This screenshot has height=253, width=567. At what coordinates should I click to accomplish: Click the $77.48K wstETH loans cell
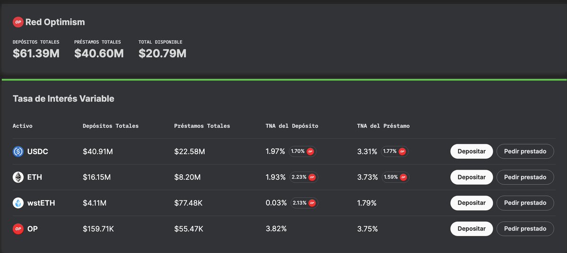click(189, 203)
